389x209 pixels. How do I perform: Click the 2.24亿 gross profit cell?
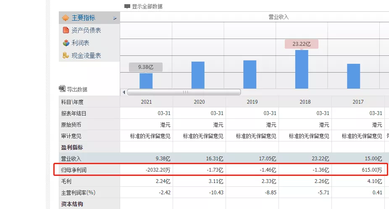pyautogui.click(x=146, y=181)
